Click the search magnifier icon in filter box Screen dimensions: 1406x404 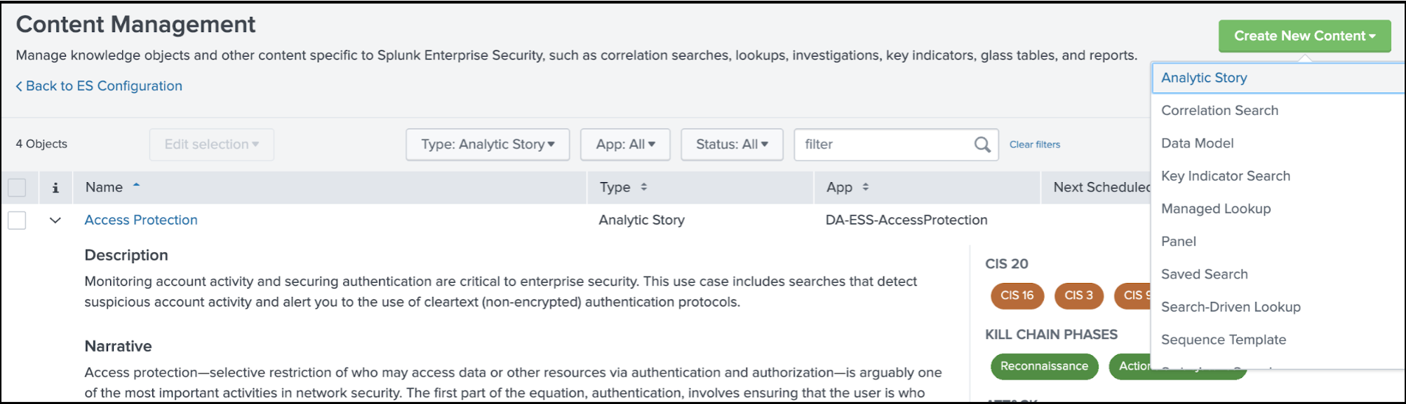[982, 144]
